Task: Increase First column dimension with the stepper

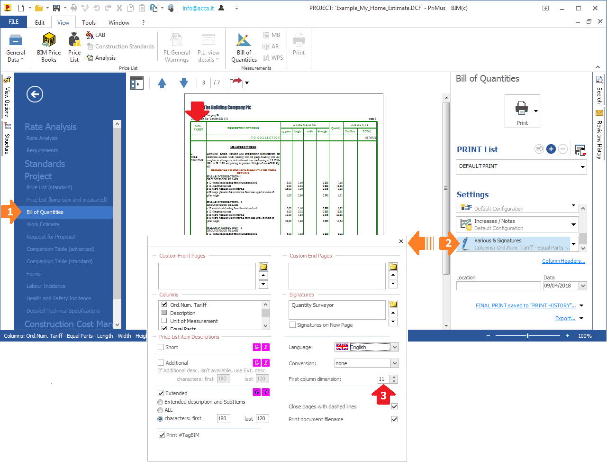Action: [394, 377]
